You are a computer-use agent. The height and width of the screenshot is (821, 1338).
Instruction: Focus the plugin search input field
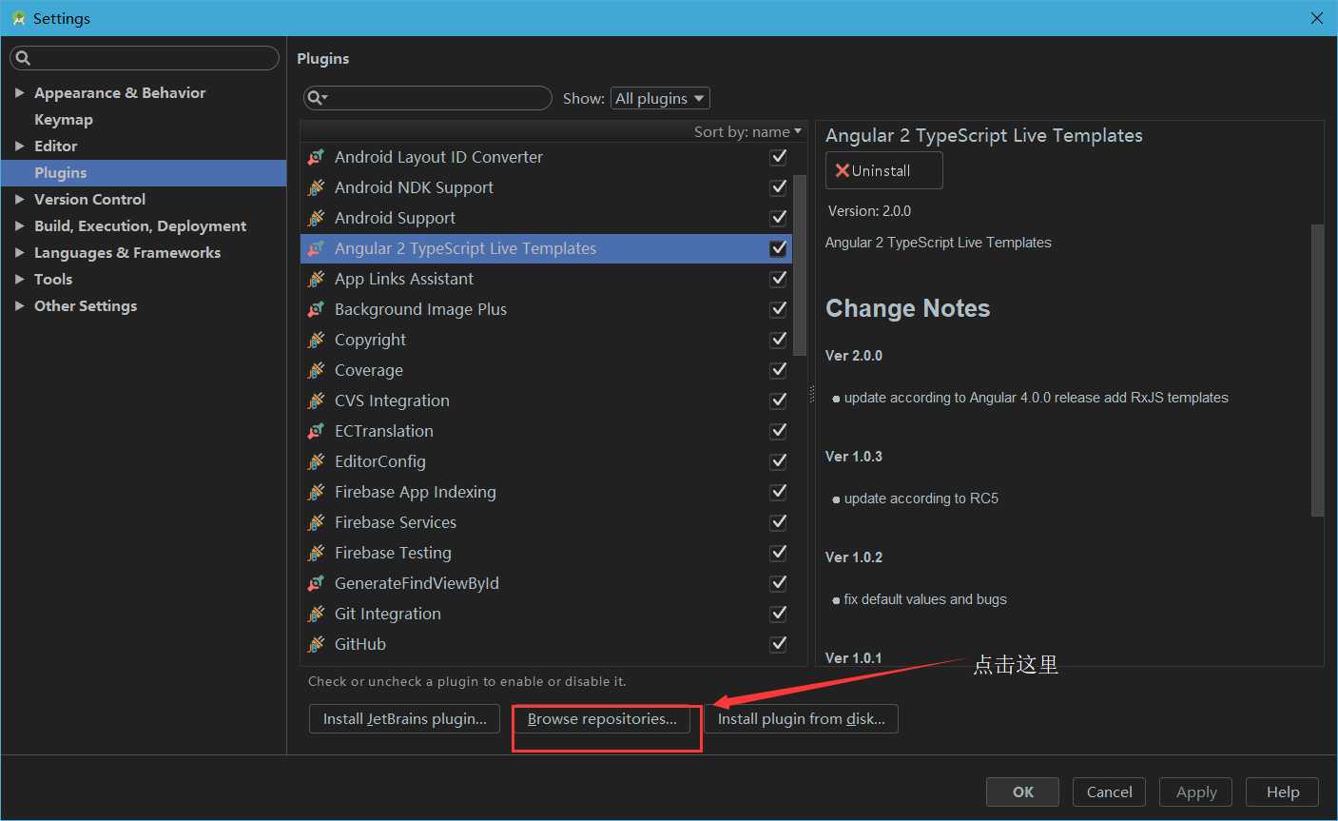427,98
